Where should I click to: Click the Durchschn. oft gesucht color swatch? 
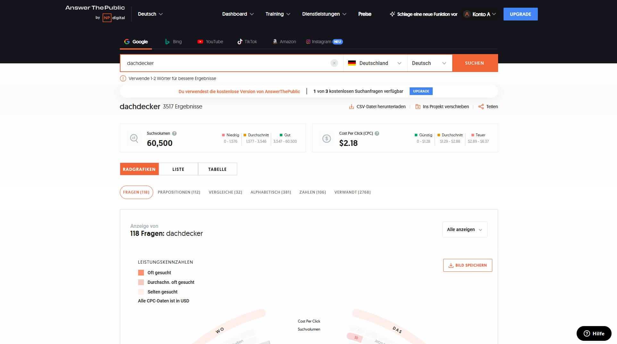(141, 282)
